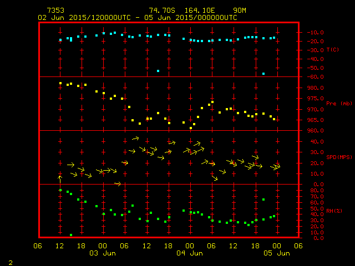355x266 pixels.
Task: Click the cyan temperature outlier nearest -60.0
Action: pyautogui.click(x=263, y=74)
